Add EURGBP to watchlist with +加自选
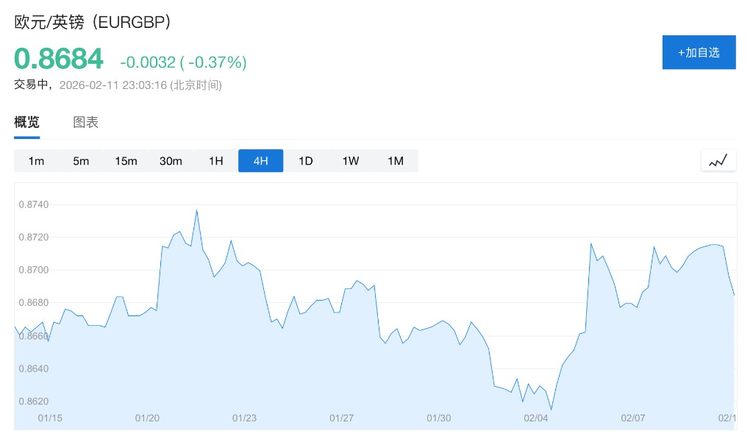 [x=699, y=52]
